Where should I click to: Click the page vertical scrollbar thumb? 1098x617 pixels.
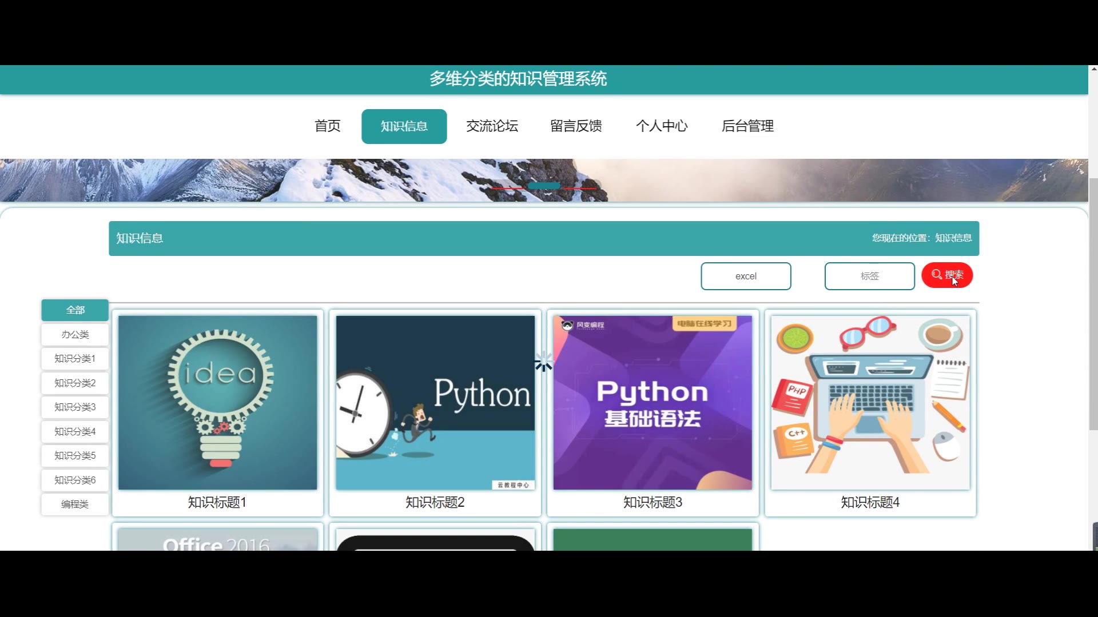click(1093, 304)
